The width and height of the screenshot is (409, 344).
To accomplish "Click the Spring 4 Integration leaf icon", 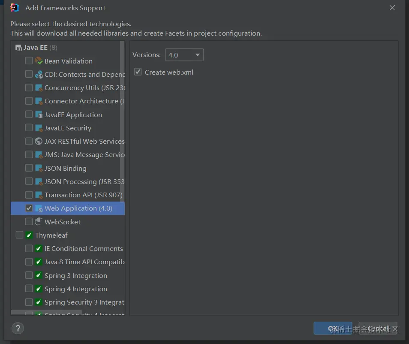I will [x=39, y=289].
